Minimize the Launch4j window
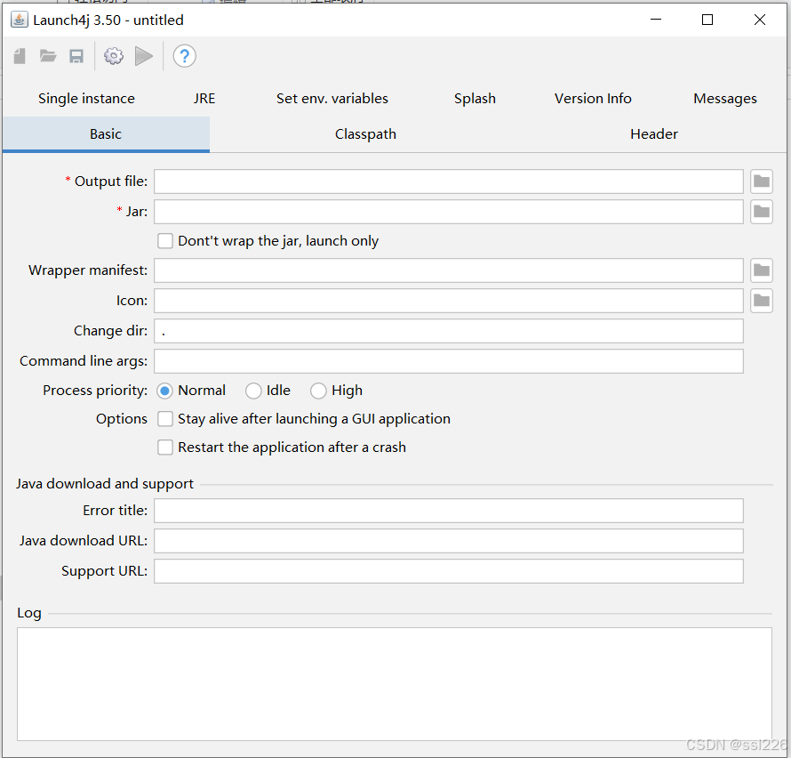791x758 pixels. (x=656, y=20)
